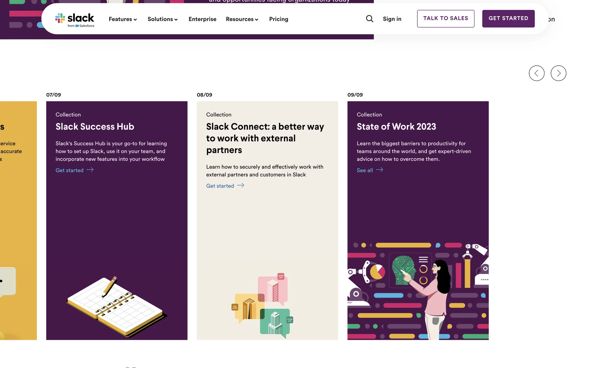Click arrow next to See all
This screenshot has height=368, width=590.
[x=380, y=170]
